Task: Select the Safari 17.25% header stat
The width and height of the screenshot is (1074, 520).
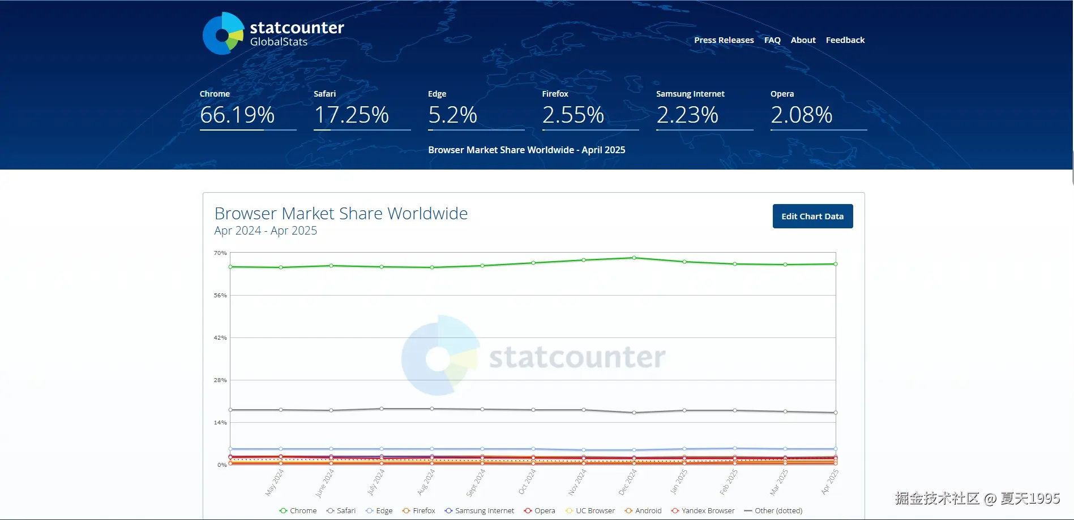Action: tap(362, 110)
